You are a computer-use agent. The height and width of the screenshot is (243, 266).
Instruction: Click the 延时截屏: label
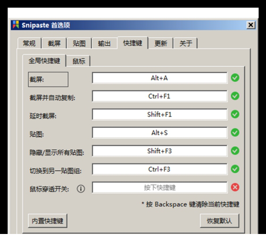click(x=43, y=116)
